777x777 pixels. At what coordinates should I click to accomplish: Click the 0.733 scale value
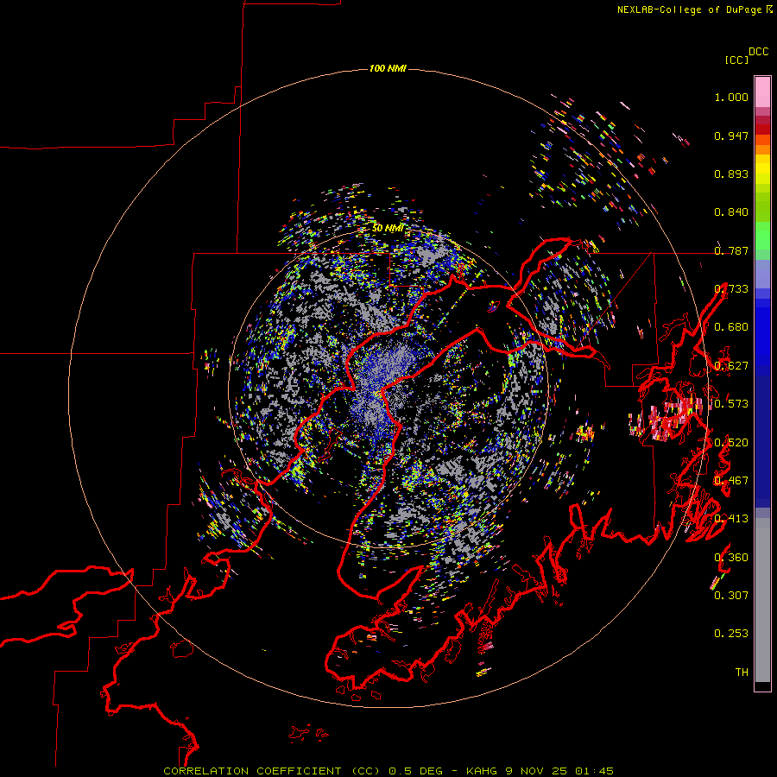(x=731, y=289)
